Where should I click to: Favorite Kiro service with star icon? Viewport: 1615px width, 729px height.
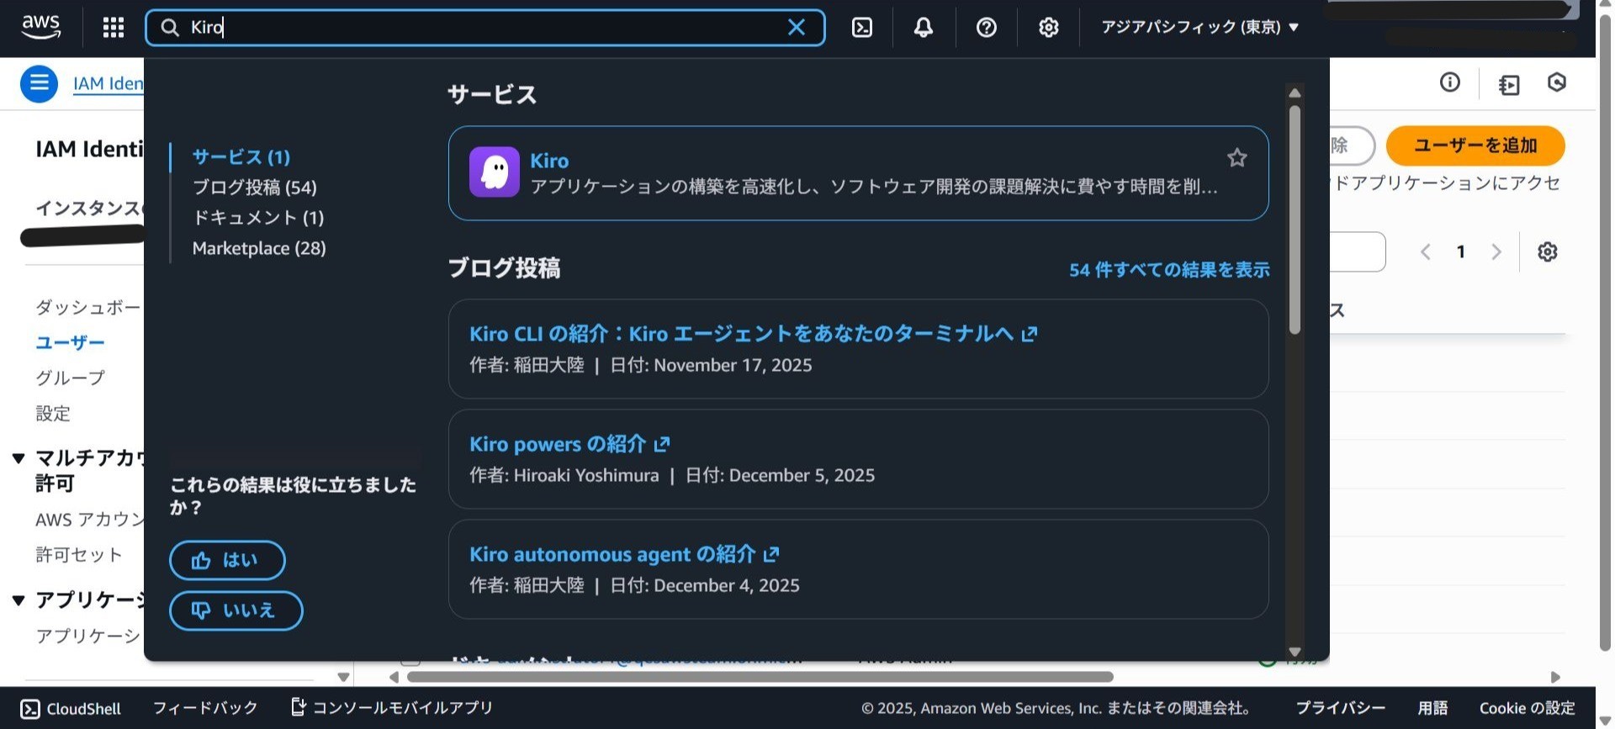tap(1236, 157)
